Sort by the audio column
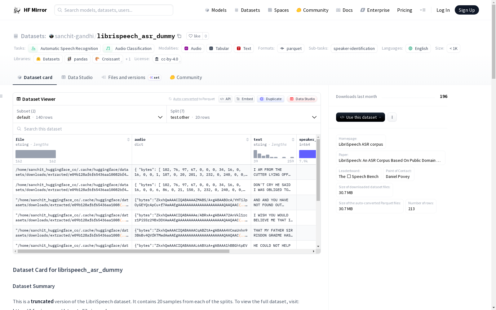 247,139
